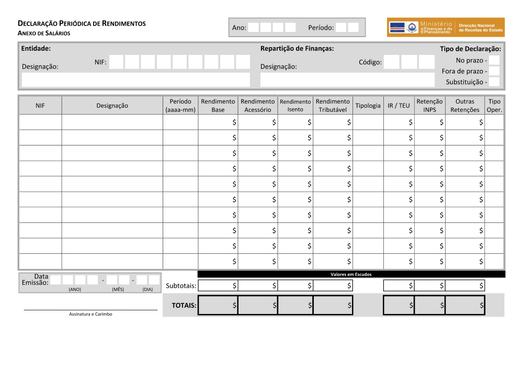Click the Entidade Designação text field
Image resolution: width=523 pixels, height=370 pixels.
tap(136, 80)
